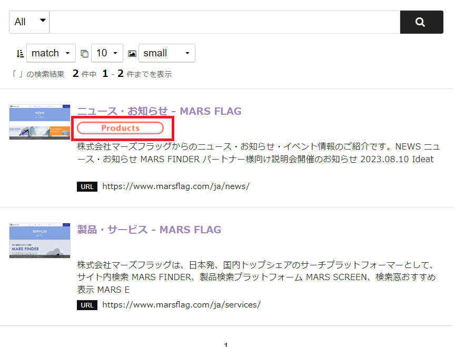Screen dimensions: 455x347
Task: Open the match sort order dropdown
Action: (51, 53)
